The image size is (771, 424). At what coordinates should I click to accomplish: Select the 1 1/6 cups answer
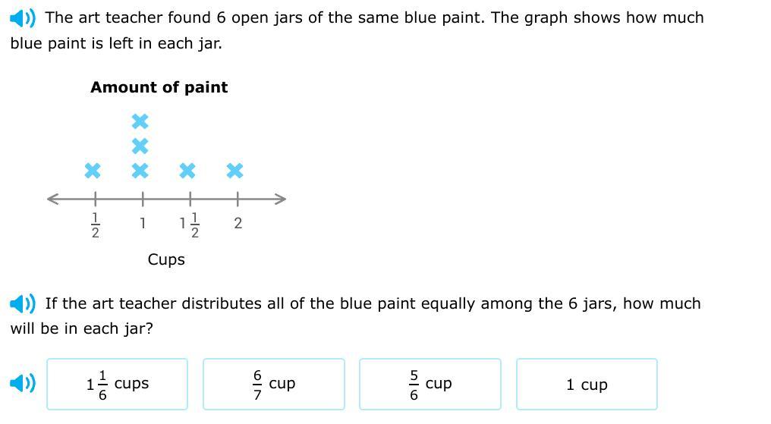pyautogui.click(x=118, y=385)
